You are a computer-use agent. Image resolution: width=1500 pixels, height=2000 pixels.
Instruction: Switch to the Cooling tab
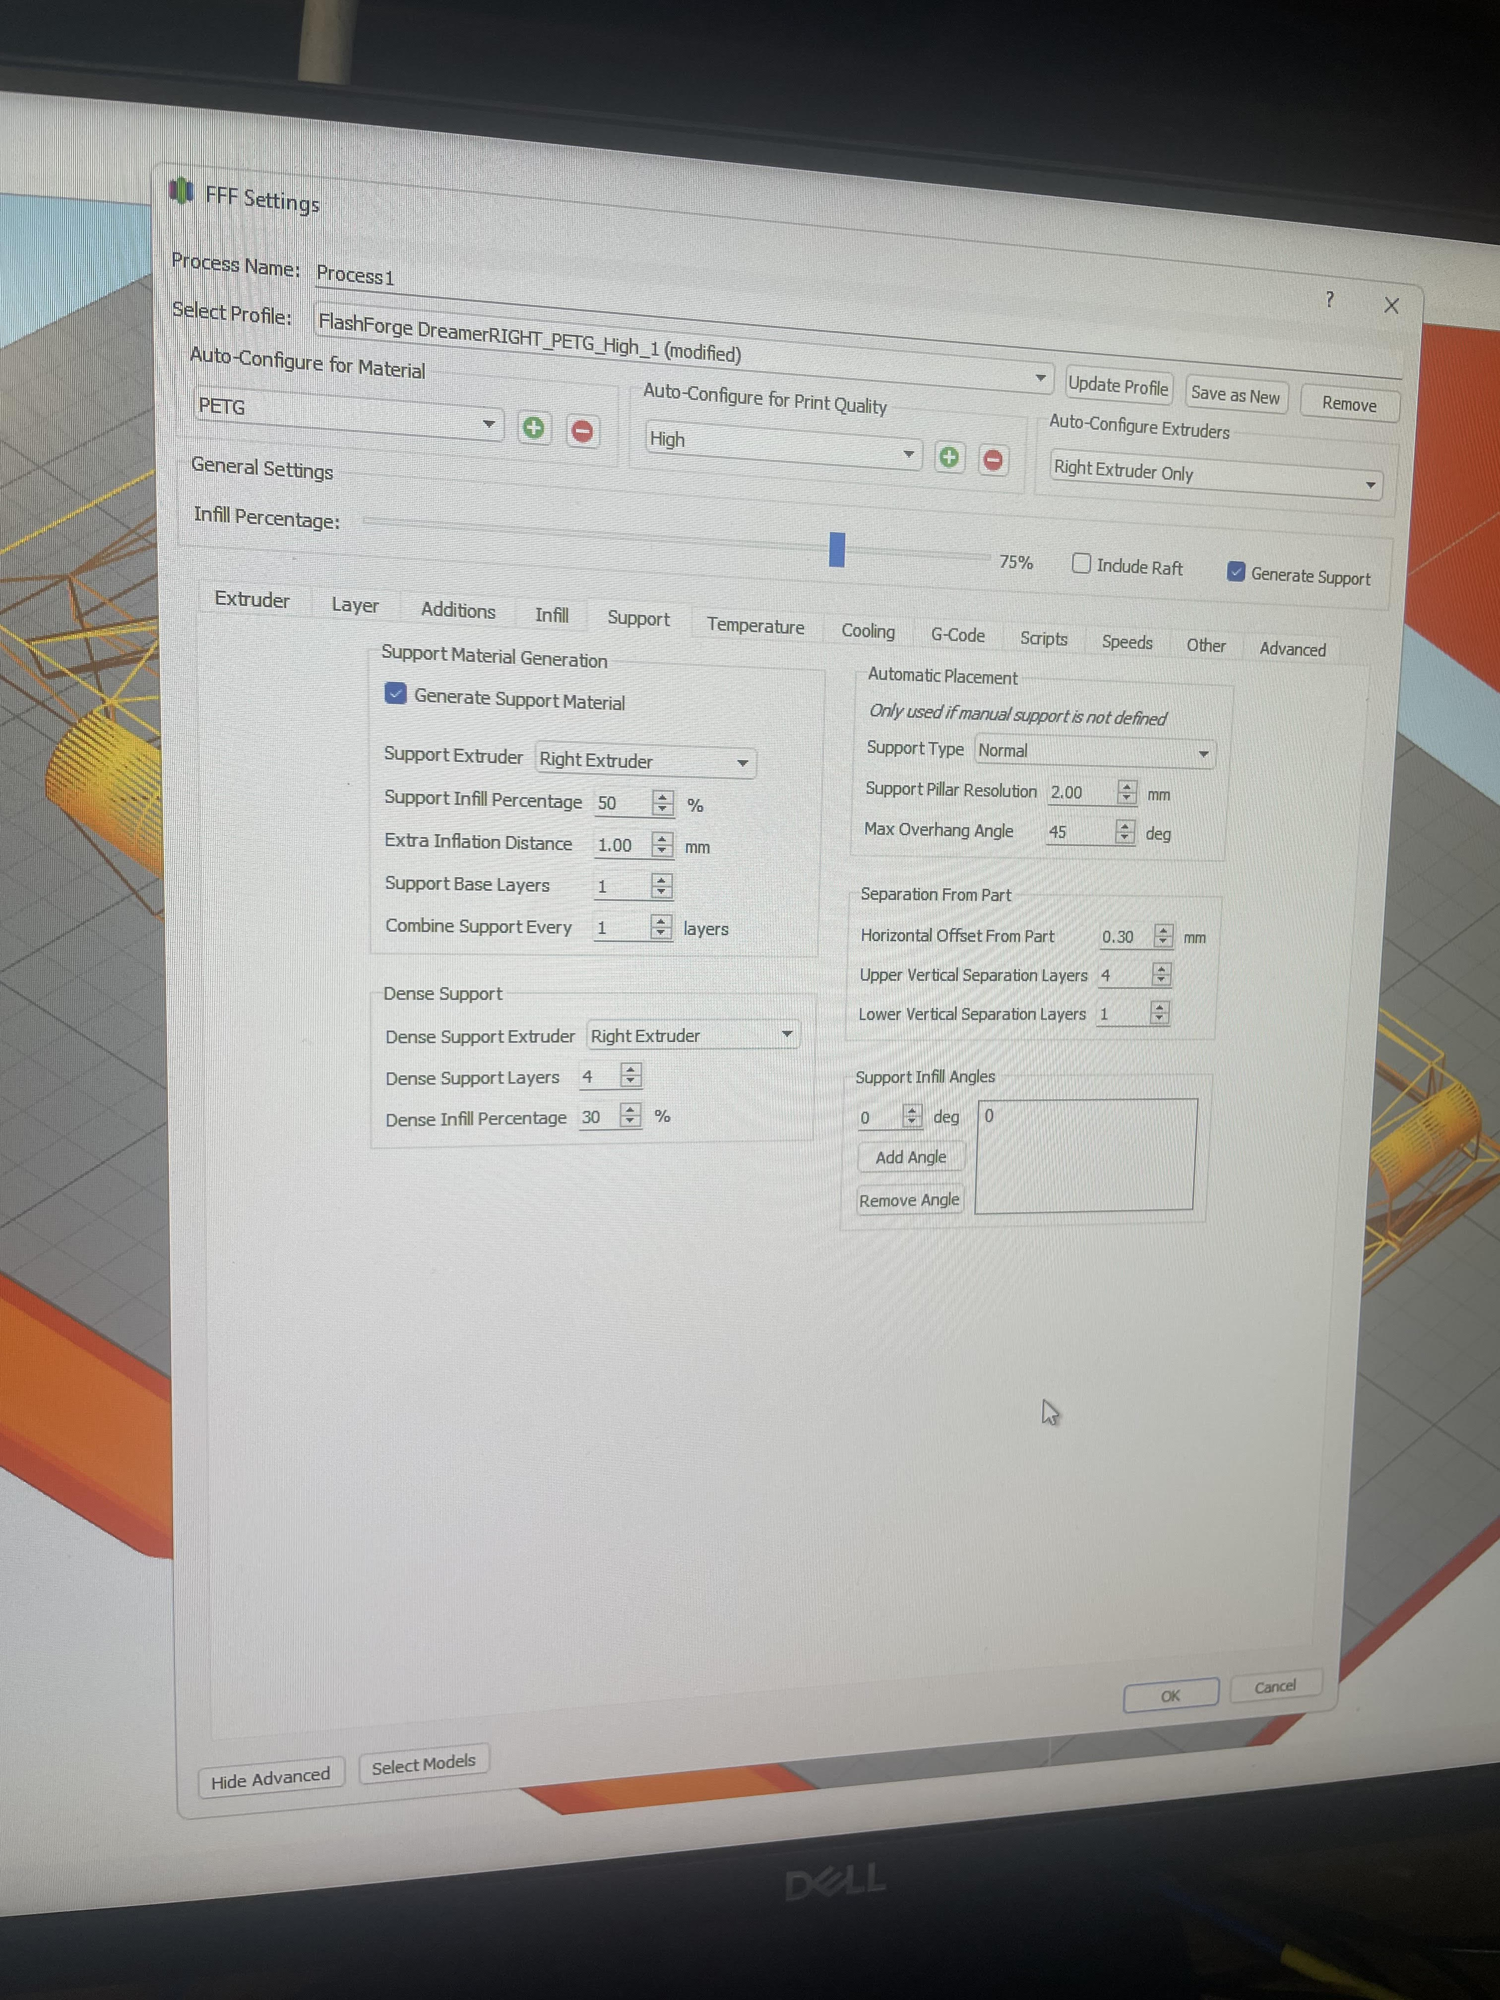(x=868, y=632)
